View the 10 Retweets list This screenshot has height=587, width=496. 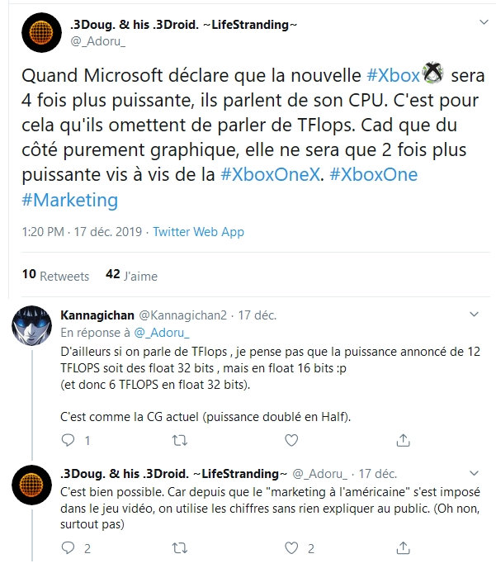point(54,276)
